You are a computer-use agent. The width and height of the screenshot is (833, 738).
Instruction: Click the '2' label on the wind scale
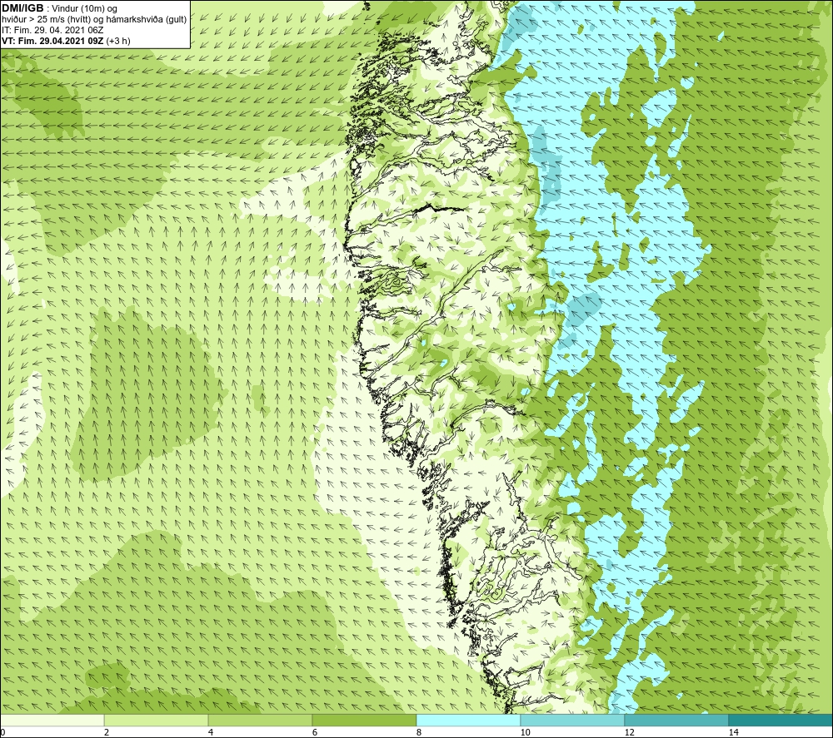coord(107,732)
